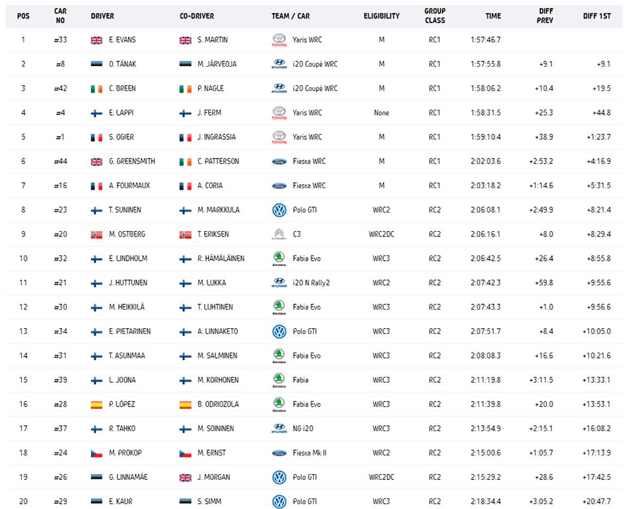Viewport: 634px width, 509px height.
Task: Click the Hyundai logo next to O. Tänak
Action: coord(279,64)
